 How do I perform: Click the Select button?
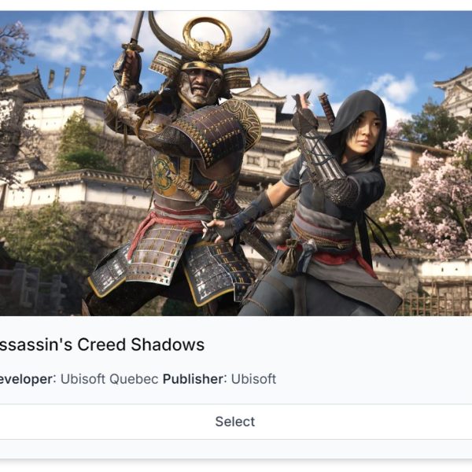pyautogui.click(x=235, y=422)
